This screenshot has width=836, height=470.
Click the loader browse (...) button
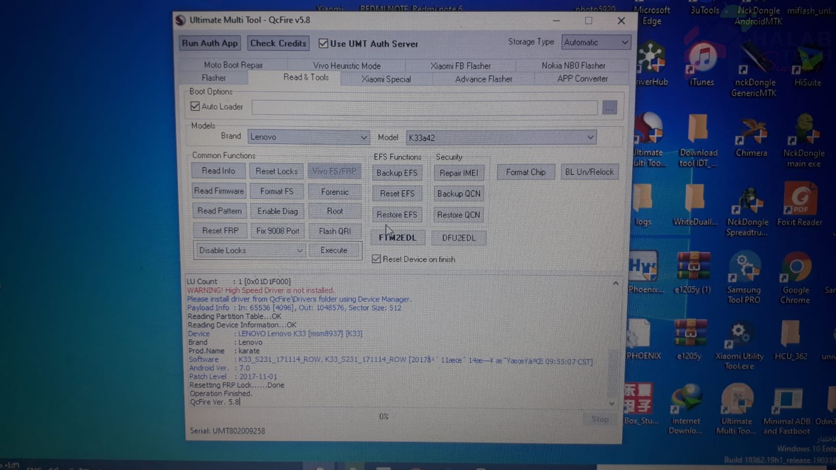point(609,108)
